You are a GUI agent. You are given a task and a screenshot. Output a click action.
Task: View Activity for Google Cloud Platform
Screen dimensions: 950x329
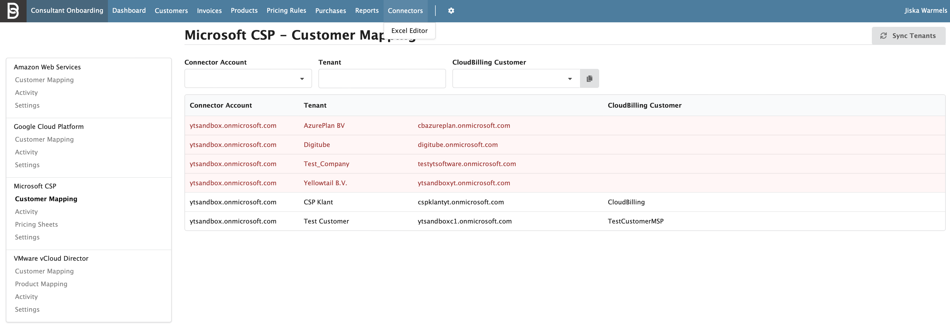pyautogui.click(x=26, y=152)
